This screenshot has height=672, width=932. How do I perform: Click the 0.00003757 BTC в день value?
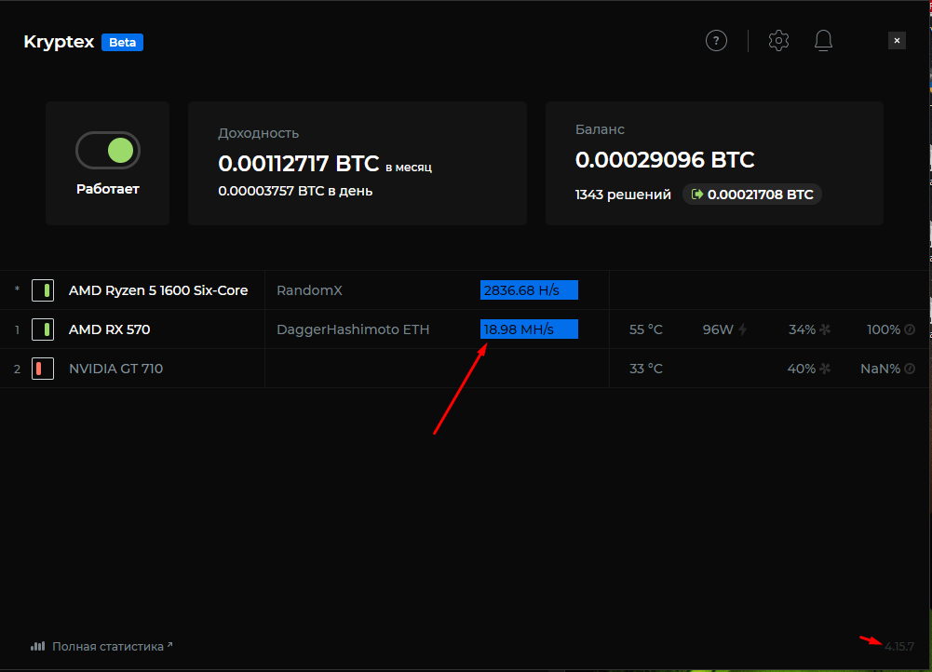click(x=295, y=192)
